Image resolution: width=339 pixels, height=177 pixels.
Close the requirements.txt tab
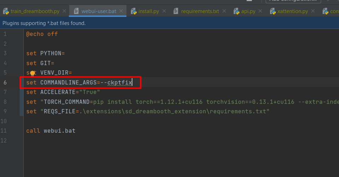point(224,11)
